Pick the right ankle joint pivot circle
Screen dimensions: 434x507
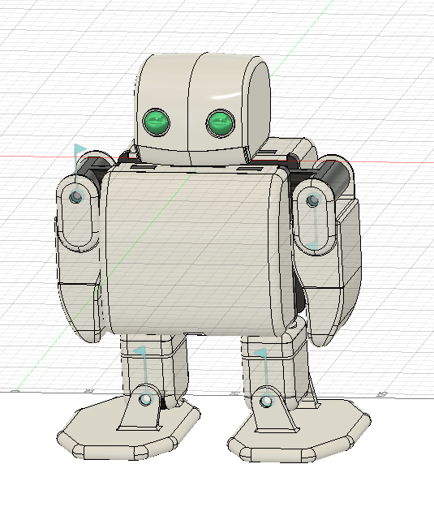[266, 401]
